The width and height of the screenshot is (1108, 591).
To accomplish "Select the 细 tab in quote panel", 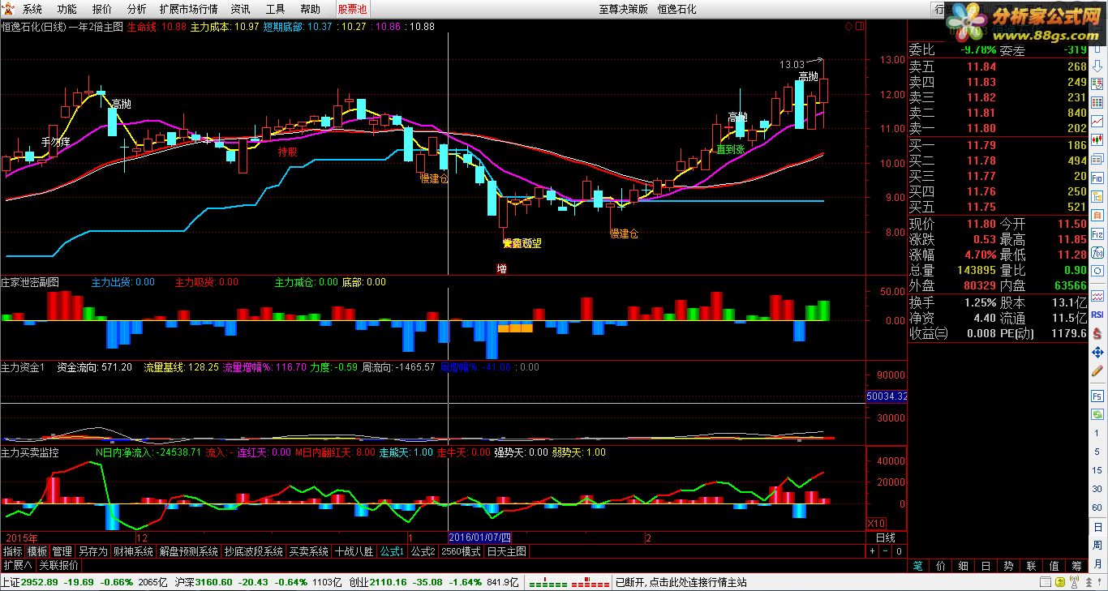I will 963,566.
